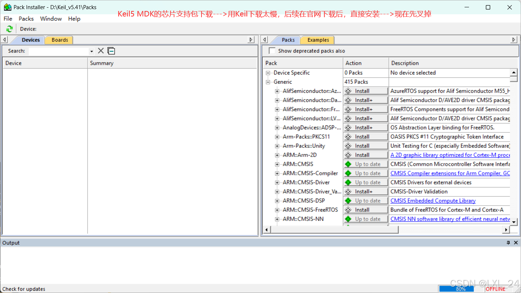Click Install+ for AlifSemiconductor::Da pack

pos(366,100)
